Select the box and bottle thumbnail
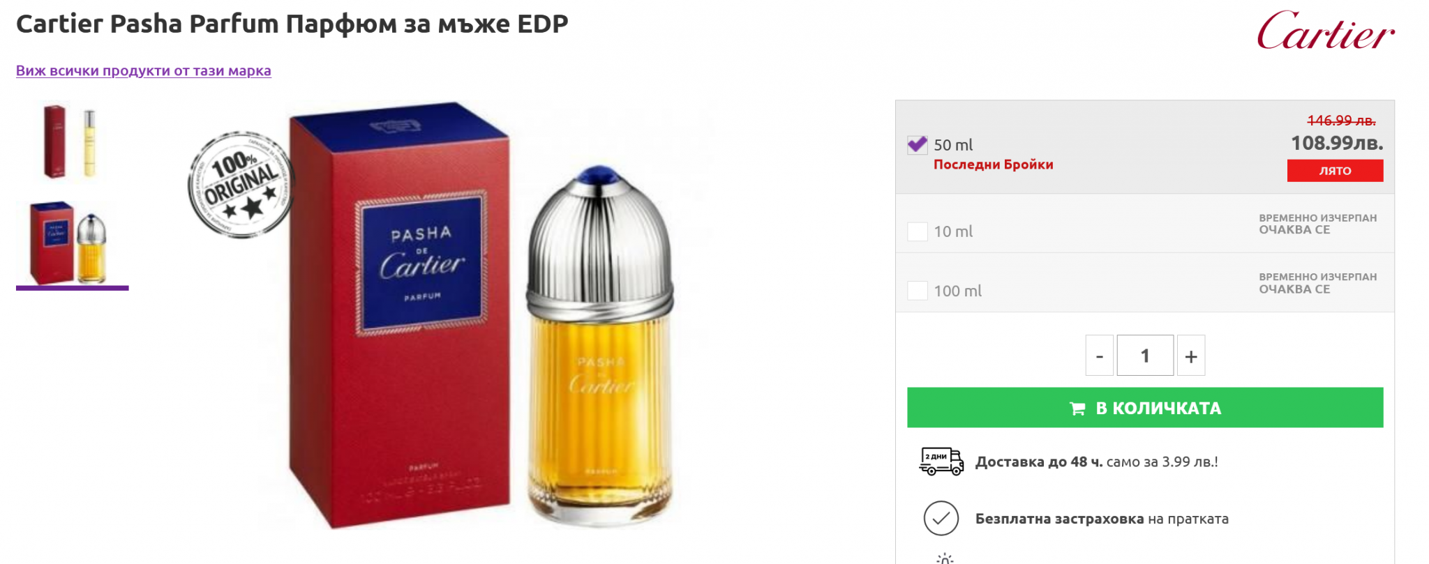The image size is (1429, 564). pos(69,243)
